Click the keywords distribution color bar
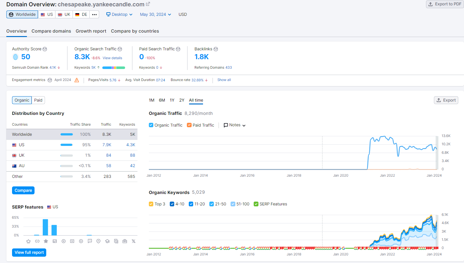Image resolution: width=464 pixels, height=263 pixels. 114,68
